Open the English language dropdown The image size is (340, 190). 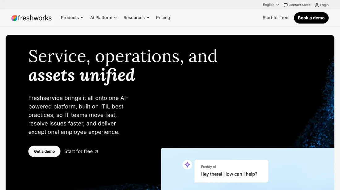tap(271, 5)
